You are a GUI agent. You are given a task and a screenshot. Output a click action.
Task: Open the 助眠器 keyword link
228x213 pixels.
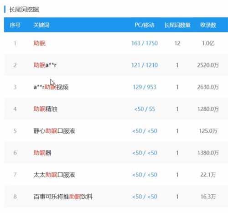click(42, 153)
